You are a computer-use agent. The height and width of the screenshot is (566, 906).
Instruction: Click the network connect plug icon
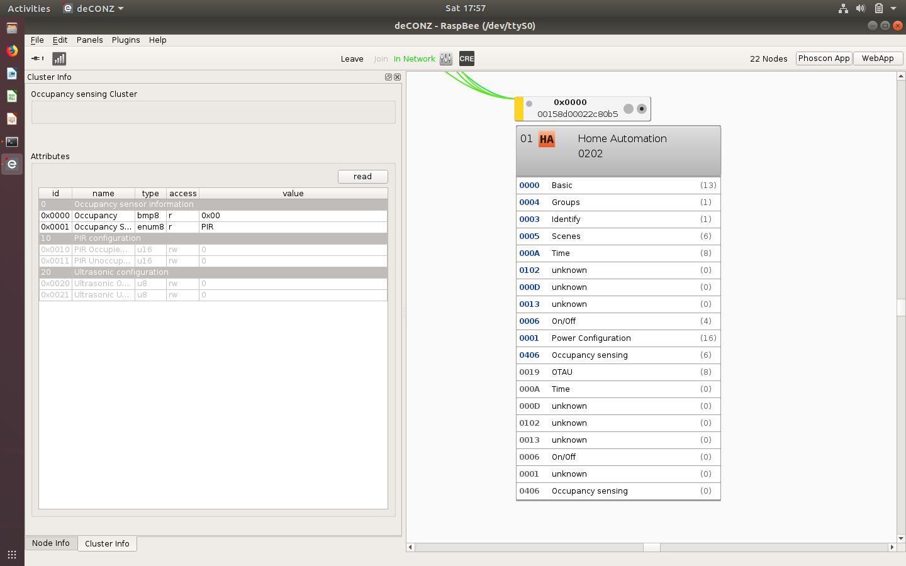[x=38, y=58]
